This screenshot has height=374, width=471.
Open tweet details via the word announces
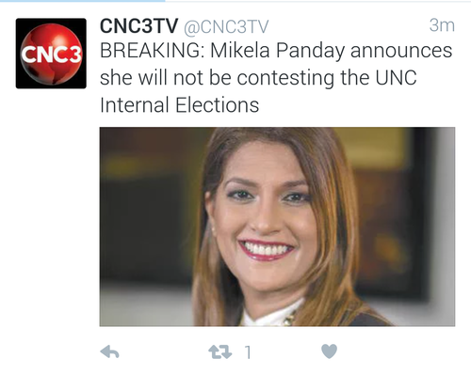tap(401, 52)
